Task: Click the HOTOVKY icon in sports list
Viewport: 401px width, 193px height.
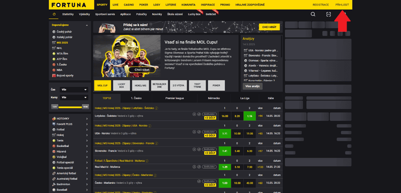Action: pos(54,119)
